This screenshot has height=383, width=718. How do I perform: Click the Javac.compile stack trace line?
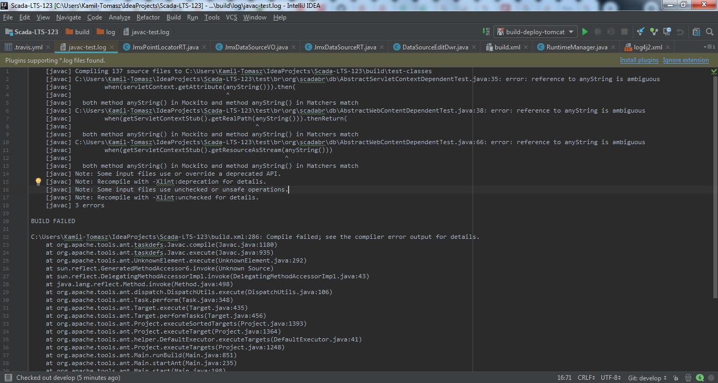(161, 245)
